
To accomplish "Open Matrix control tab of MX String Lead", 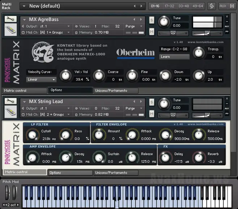I will [25, 172].
